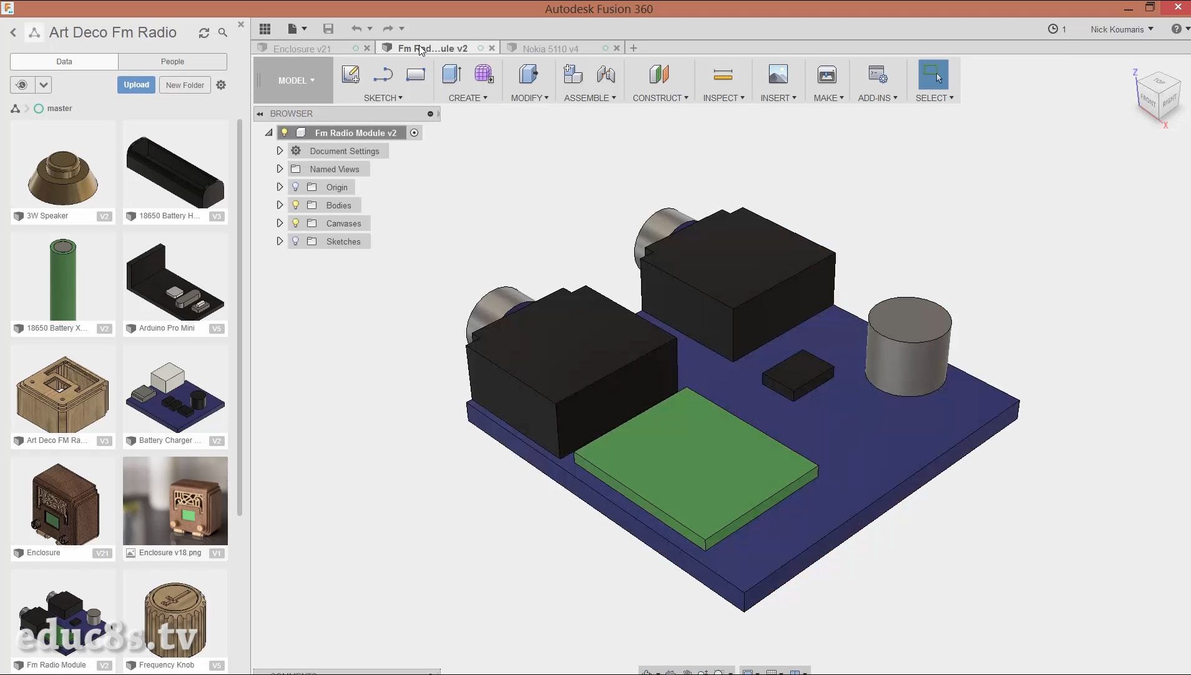The height and width of the screenshot is (675, 1191).
Task: Click the New Folder button
Action: [185, 85]
